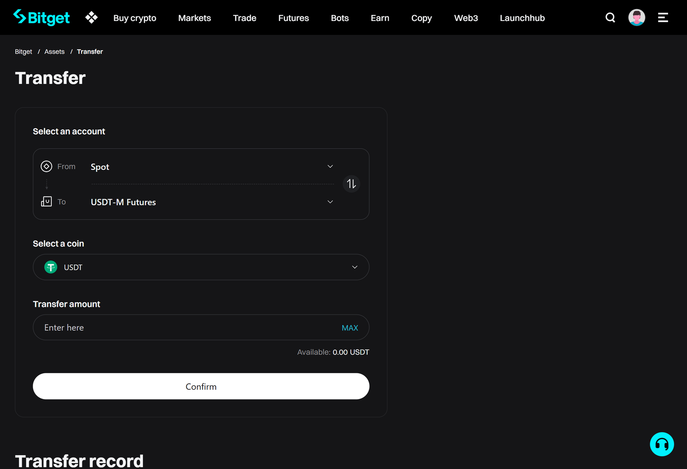Open the apps grid icon beside the logo
This screenshot has height=469, width=687.
[91, 17]
